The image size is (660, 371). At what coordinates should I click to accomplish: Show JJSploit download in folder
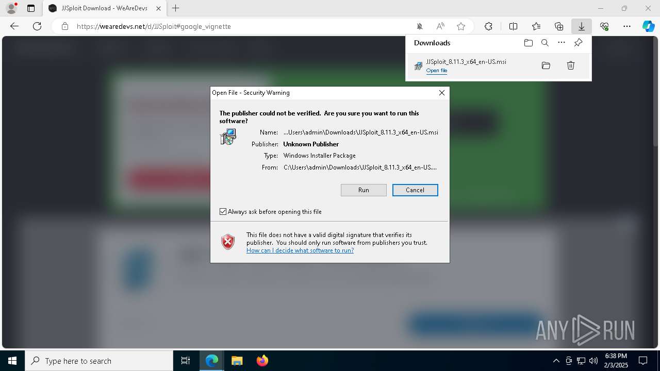tap(546, 65)
